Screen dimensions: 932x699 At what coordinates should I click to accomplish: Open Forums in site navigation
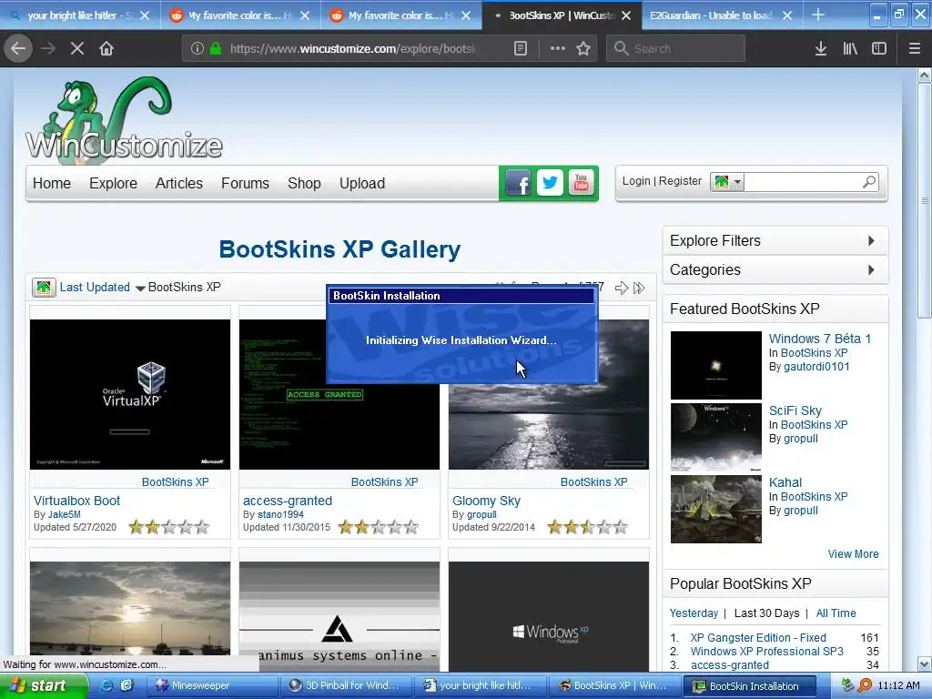pos(245,183)
